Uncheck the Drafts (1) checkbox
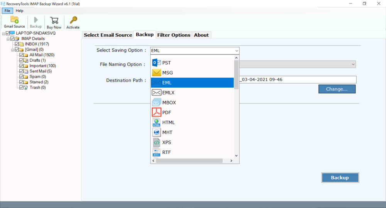 (x=21, y=60)
